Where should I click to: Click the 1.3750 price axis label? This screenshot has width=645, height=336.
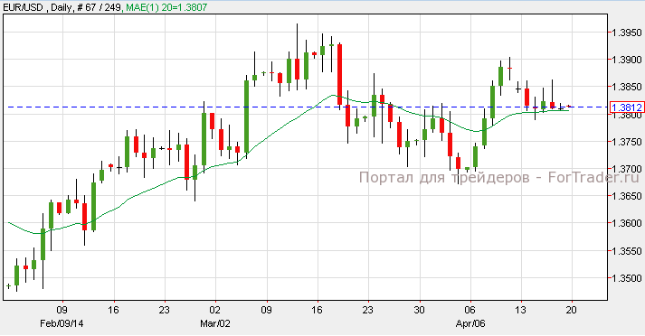click(627, 142)
